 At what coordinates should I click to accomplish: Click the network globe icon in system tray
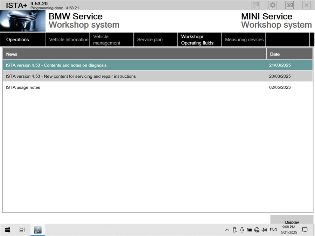[257, 230]
